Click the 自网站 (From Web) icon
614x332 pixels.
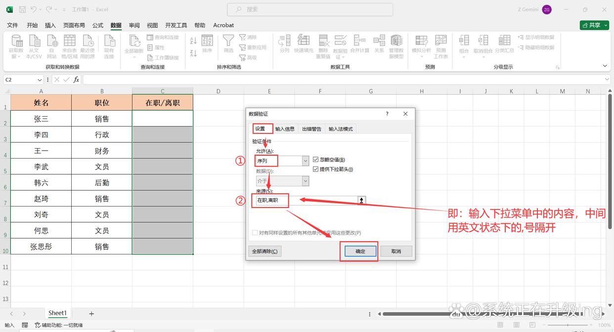point(51,41)
